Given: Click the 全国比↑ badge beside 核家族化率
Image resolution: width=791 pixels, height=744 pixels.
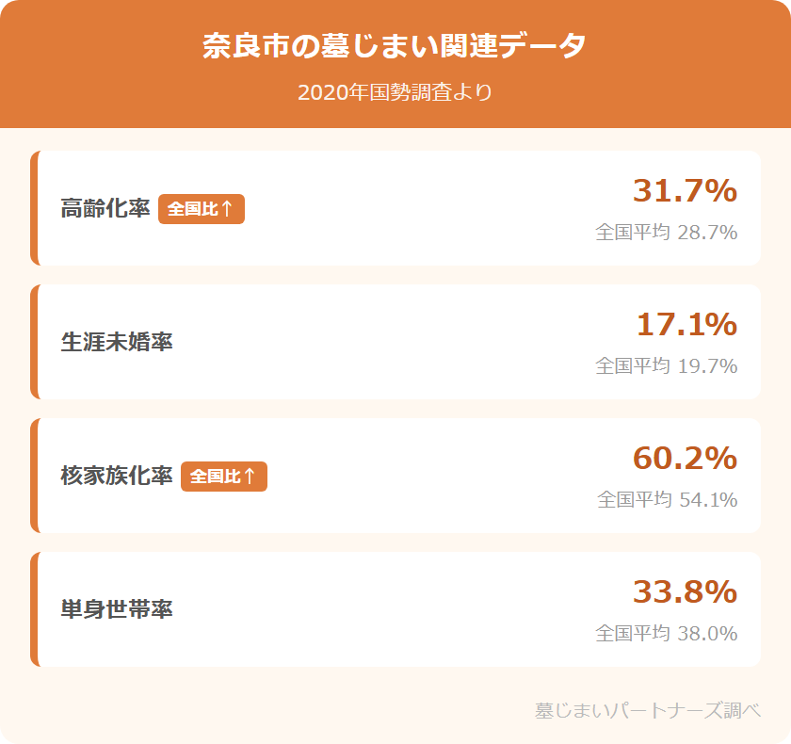Looking at the screenshot, I should coord(224,477).
